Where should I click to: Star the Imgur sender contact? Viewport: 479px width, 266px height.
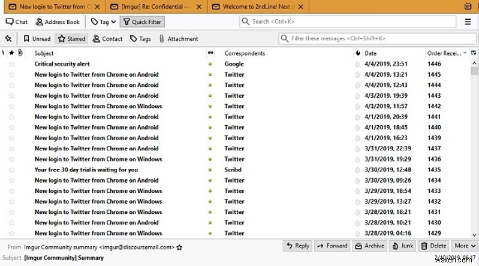point(179,247)
